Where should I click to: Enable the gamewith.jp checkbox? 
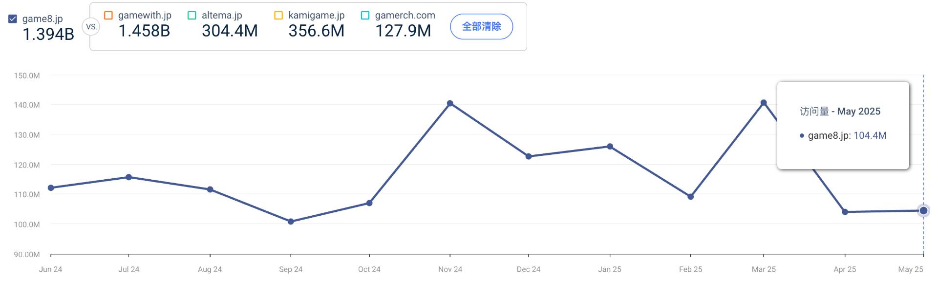tap(108, 16)
